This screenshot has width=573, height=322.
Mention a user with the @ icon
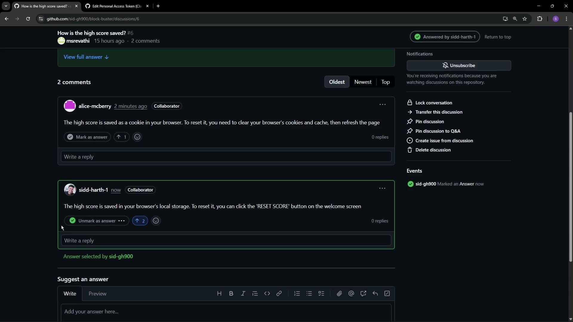(x=351, y=294)
